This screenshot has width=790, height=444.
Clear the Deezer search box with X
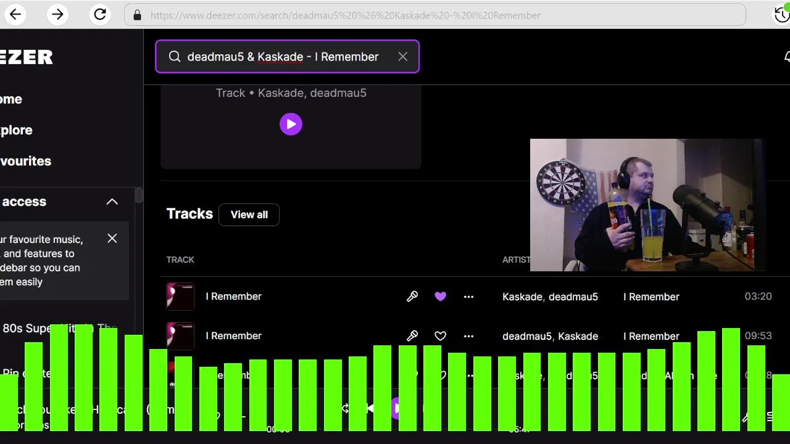(402, 57)
